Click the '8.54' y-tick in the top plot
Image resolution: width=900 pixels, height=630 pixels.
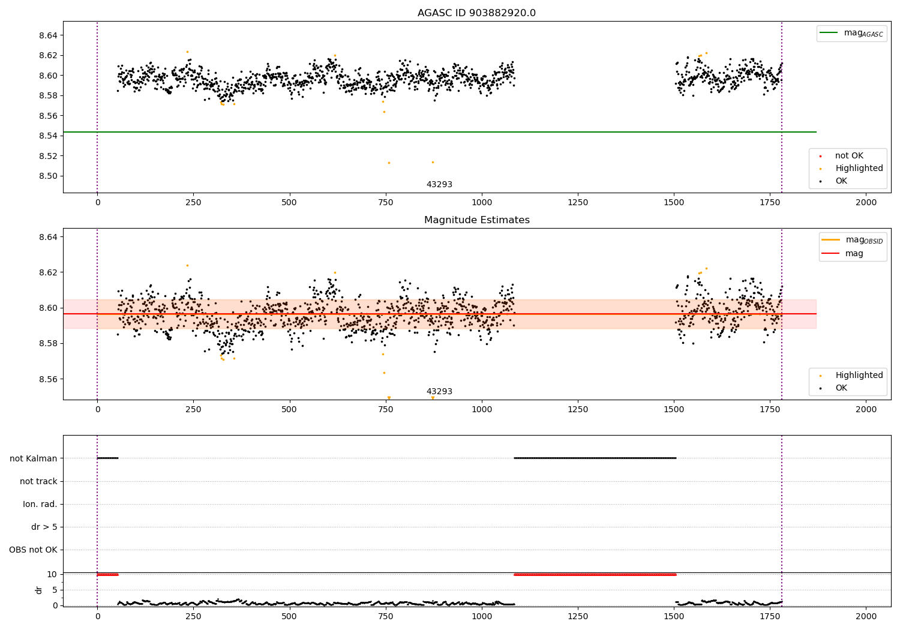(48, 136)
